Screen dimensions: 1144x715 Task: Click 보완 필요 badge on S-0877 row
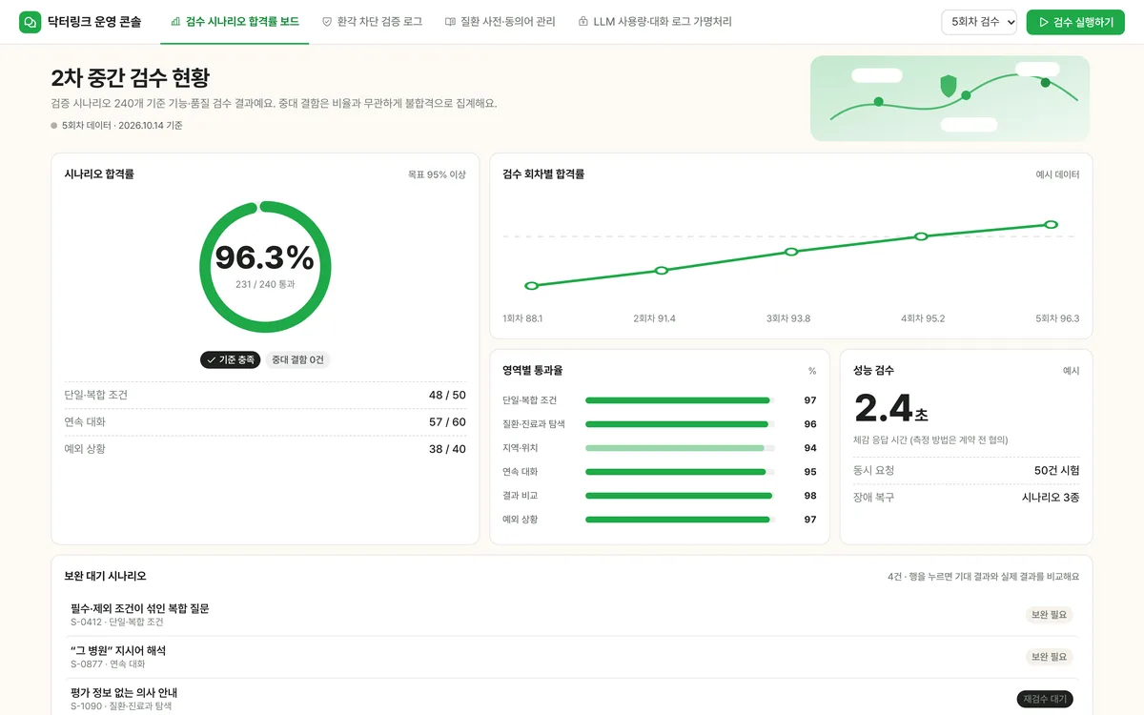coord(1049,657)
